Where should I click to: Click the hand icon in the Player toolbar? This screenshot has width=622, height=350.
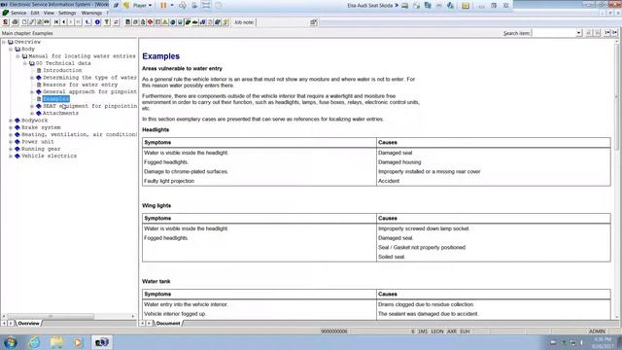tap(126, 6)
